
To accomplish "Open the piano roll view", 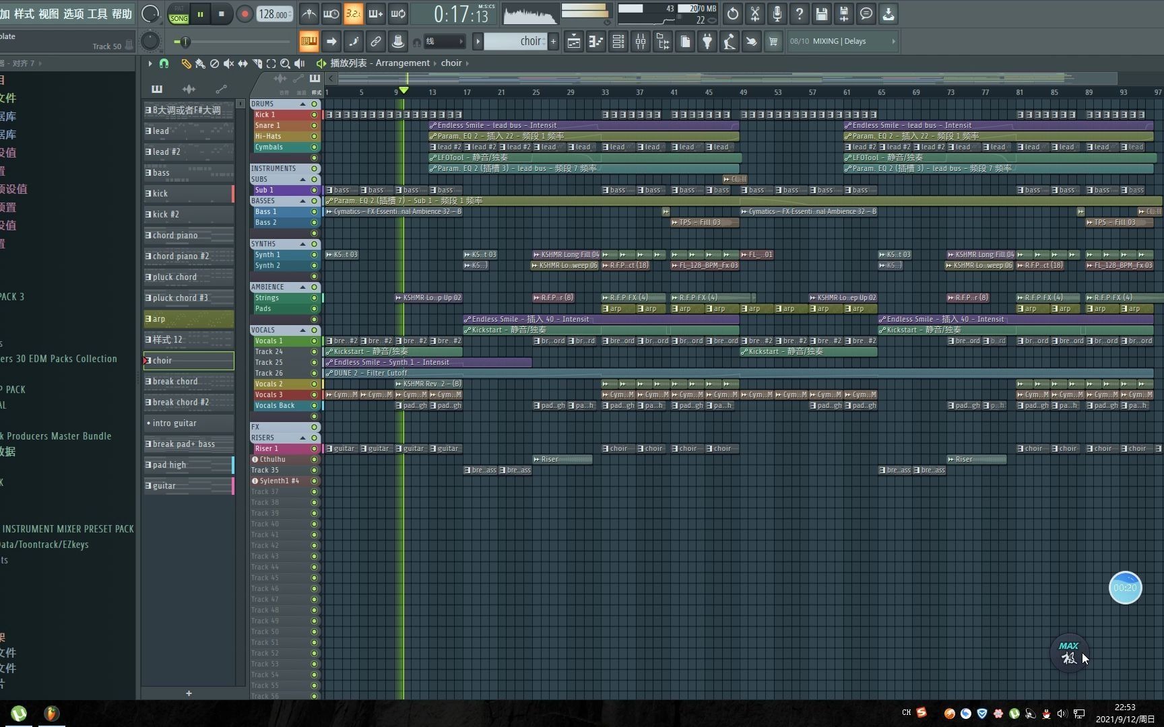I will (x=595, y=42).
